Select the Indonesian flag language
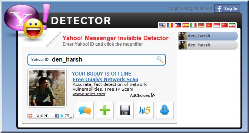249x133 pixels. pyautogui.click(x=217, y=25)
